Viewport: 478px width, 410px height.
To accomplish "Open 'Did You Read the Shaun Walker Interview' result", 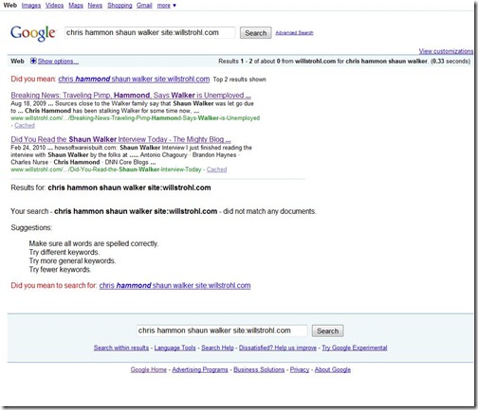I will 120,139.
